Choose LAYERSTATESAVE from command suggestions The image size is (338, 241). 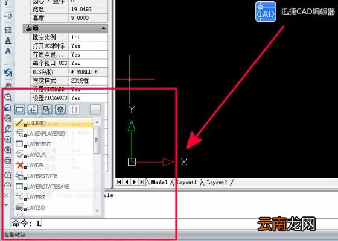click(x=53, y=186)
